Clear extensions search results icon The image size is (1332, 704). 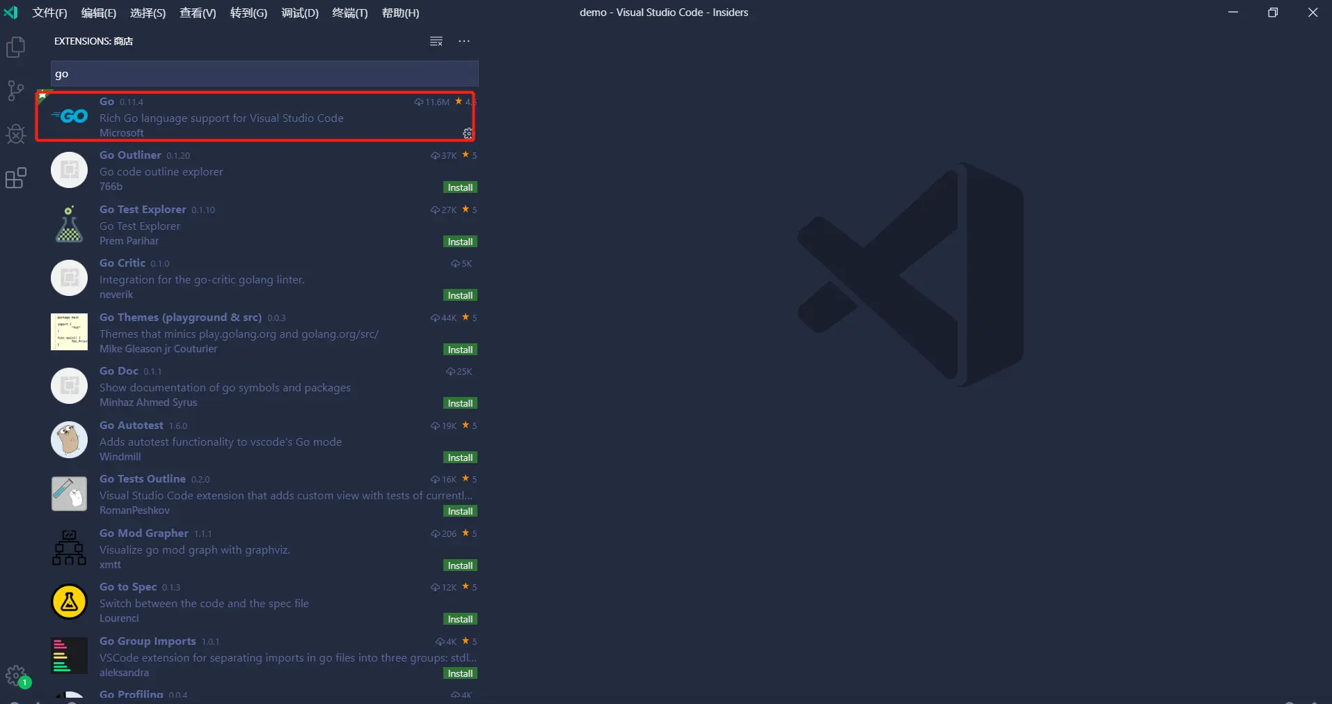[x=436, y=41]
